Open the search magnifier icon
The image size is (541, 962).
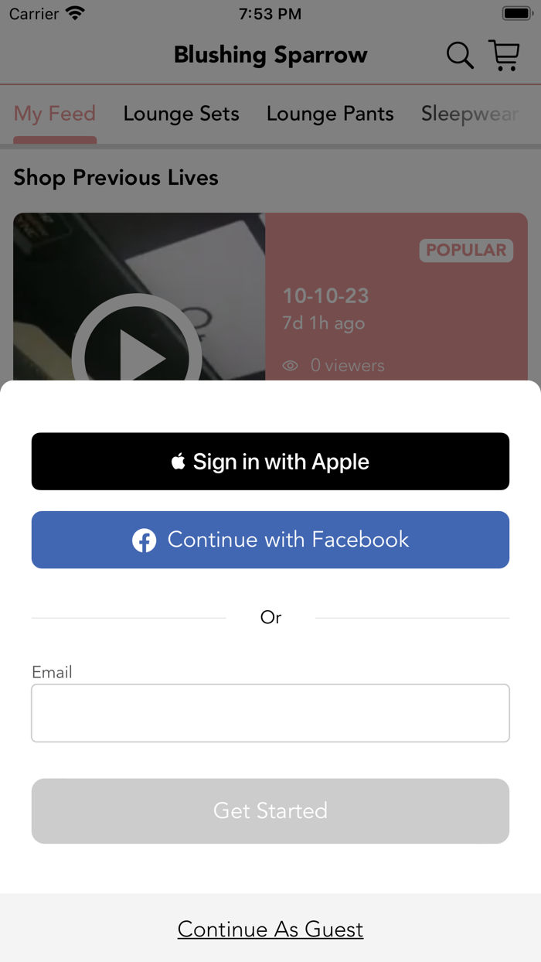[460, 56]
